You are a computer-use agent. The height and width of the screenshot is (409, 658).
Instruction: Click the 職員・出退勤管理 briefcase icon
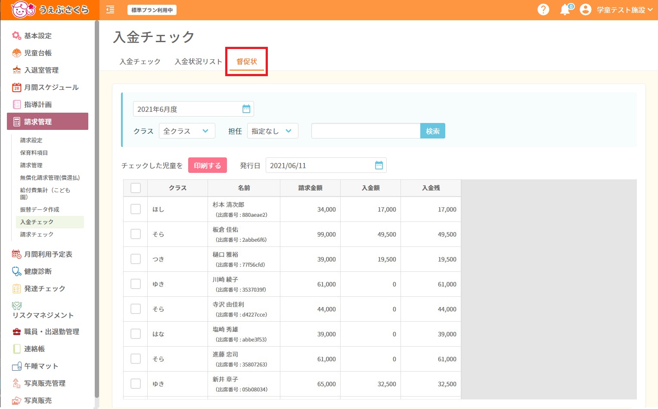[17, 332]
